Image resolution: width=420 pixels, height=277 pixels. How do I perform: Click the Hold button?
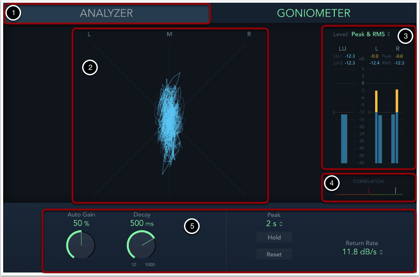coord(274,238)
